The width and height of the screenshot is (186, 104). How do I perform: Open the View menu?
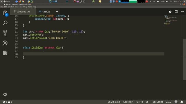(17, 7)
